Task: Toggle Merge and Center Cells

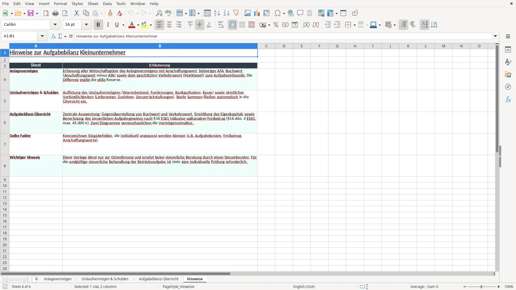Action: pyautogui.click(x=233, y=25)
